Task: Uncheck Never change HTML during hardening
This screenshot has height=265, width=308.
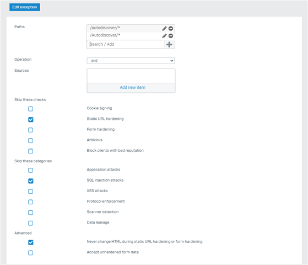Action: coord(30,242)
